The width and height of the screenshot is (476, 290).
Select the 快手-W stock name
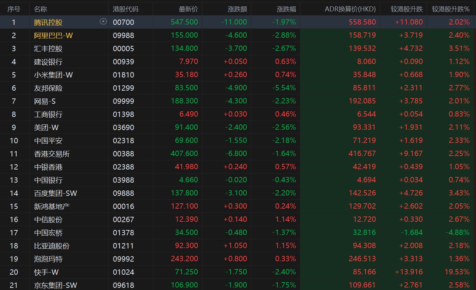[46, 272]
